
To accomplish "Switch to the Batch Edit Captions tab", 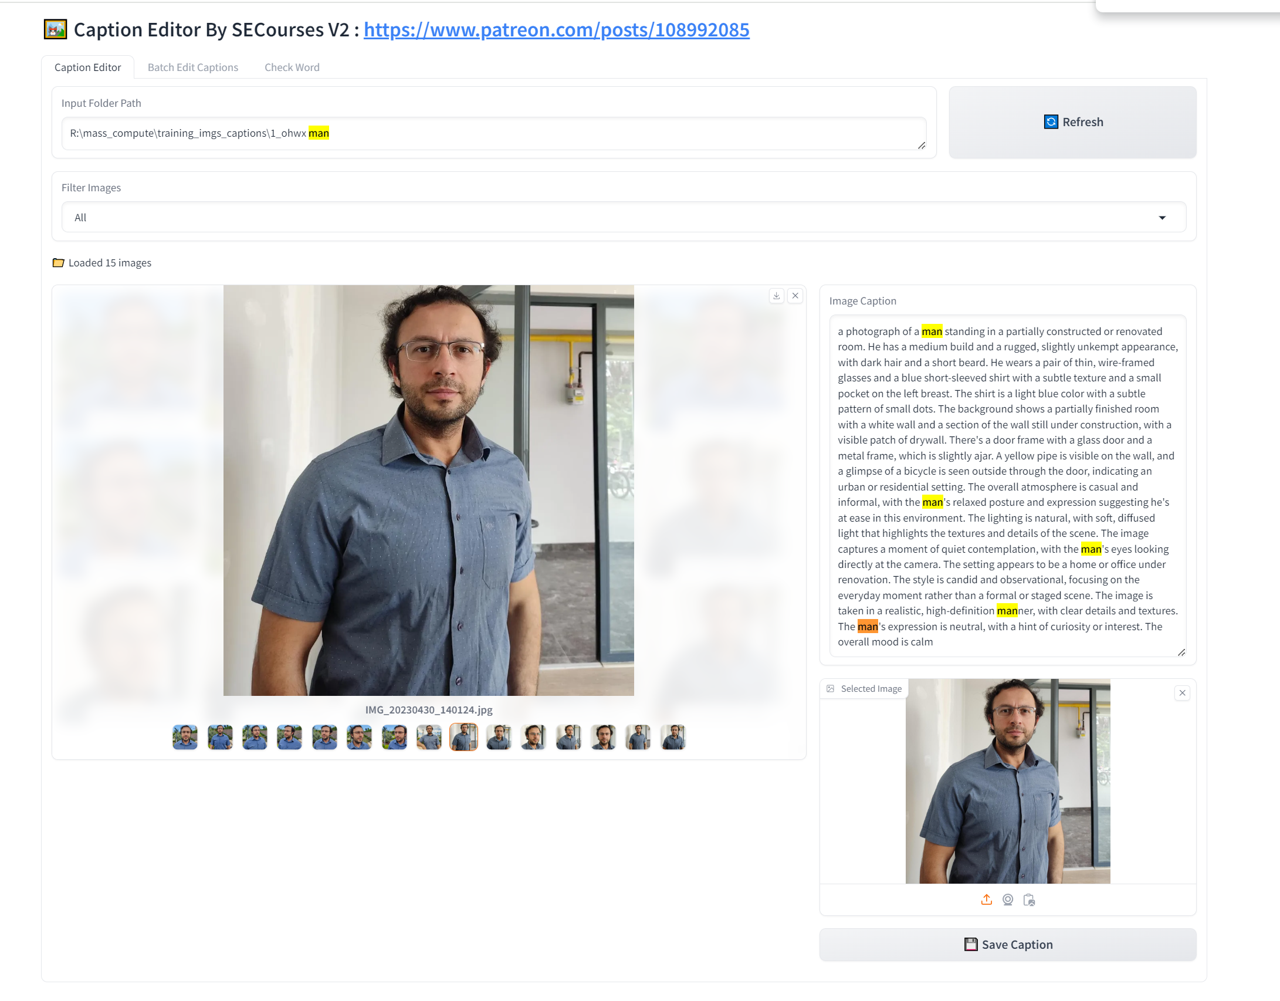I will [x=192, y=67].
